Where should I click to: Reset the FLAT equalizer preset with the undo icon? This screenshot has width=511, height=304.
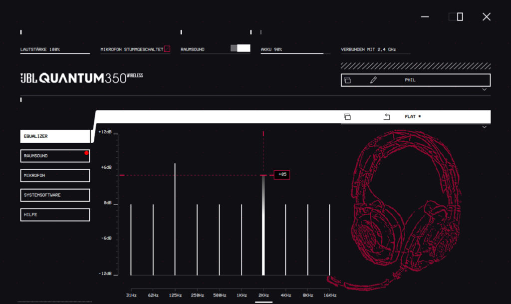[387, 117]
